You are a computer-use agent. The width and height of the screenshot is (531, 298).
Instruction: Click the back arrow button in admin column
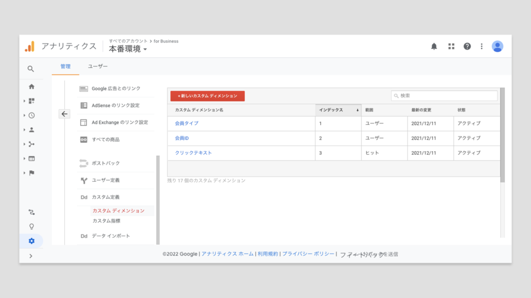point(64,114)
